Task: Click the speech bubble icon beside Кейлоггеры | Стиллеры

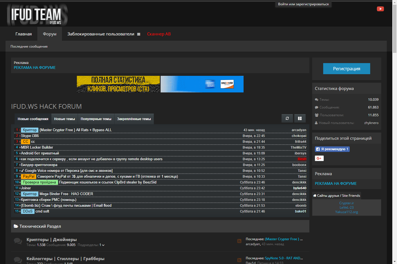Action: click(x=18, y=260)
